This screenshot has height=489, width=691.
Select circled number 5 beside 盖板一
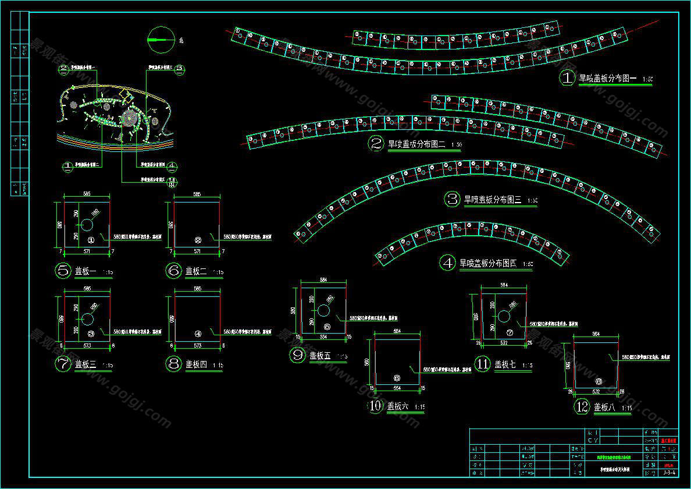click(62, 271)
